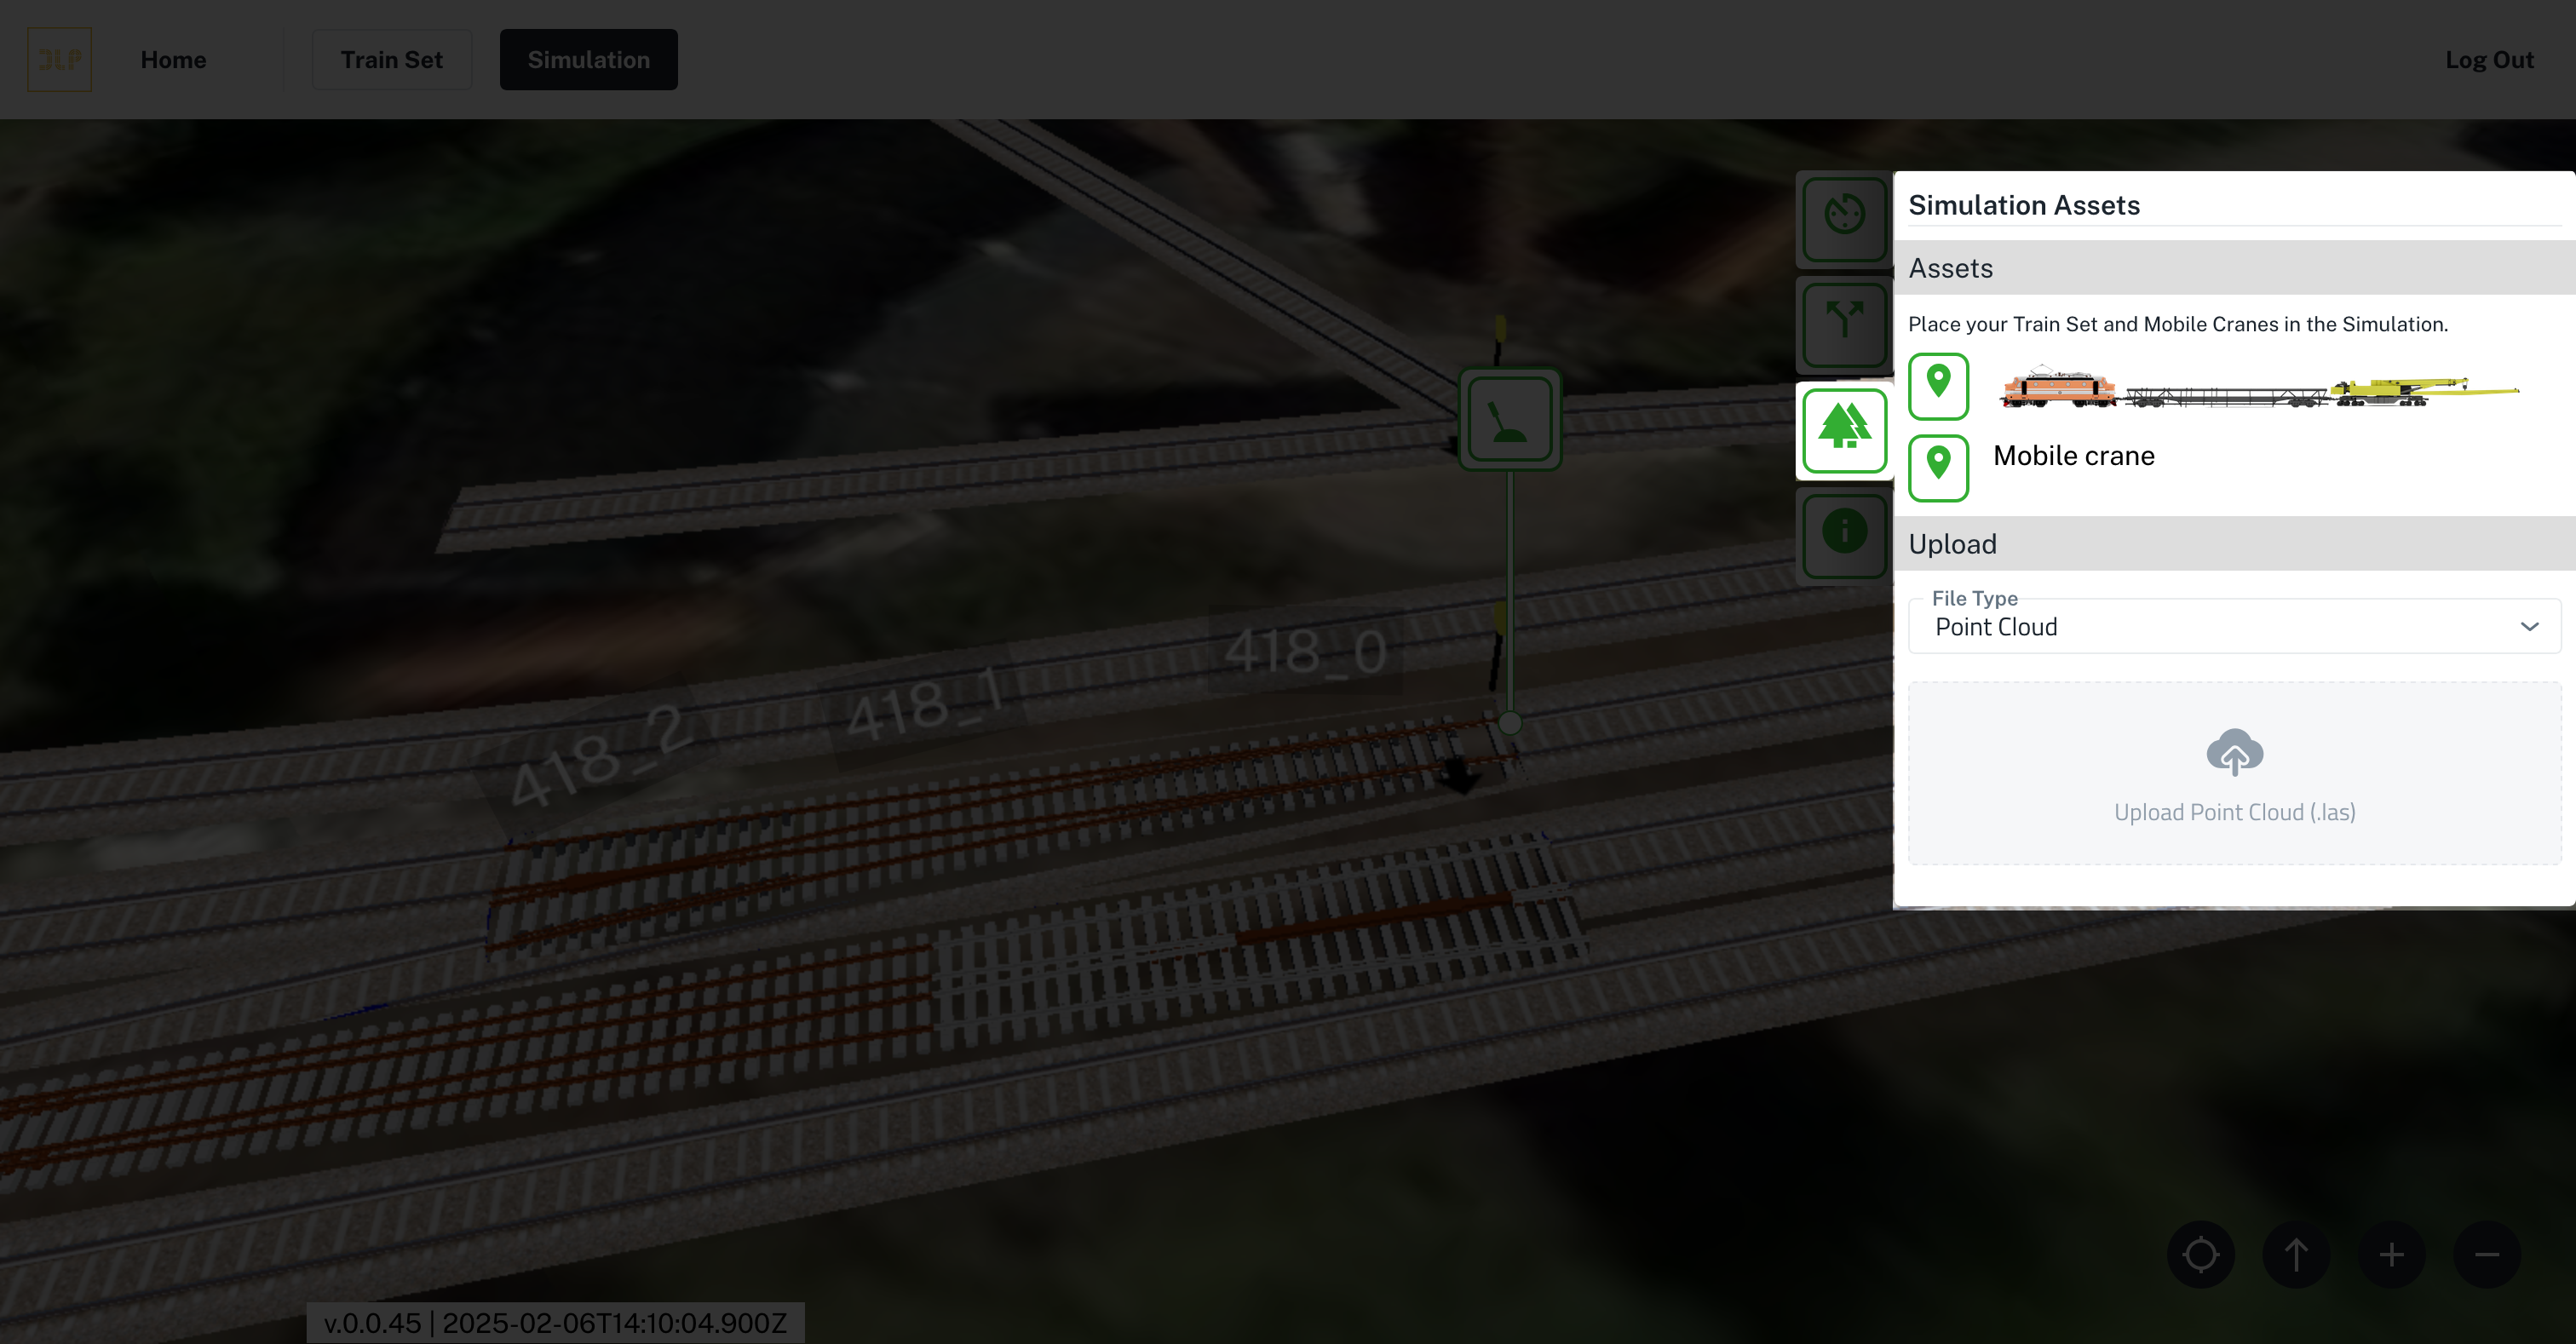Select the Simulation tab

point(588,60)
